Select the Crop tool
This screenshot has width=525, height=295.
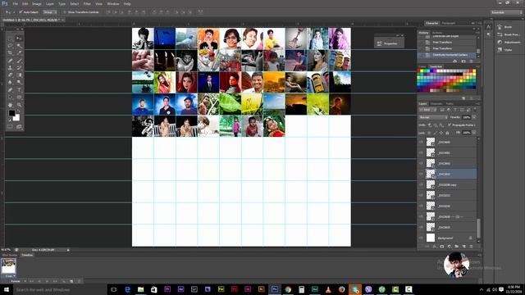tap(11, 53)
